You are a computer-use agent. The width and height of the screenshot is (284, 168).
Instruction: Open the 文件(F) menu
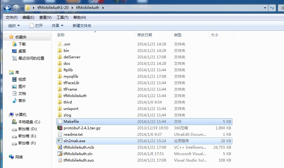click(x=12, y=18)
